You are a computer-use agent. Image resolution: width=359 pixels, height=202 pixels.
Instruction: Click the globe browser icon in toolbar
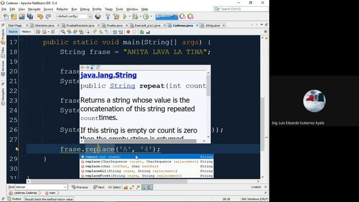coord(98,16)
